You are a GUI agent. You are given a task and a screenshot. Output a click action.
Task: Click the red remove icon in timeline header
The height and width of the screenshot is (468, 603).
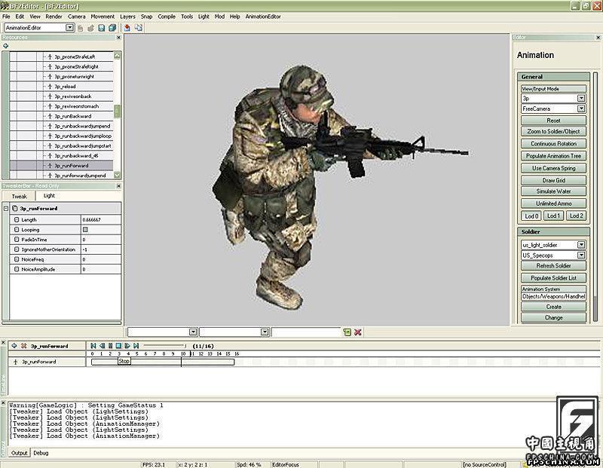(23, 346)
